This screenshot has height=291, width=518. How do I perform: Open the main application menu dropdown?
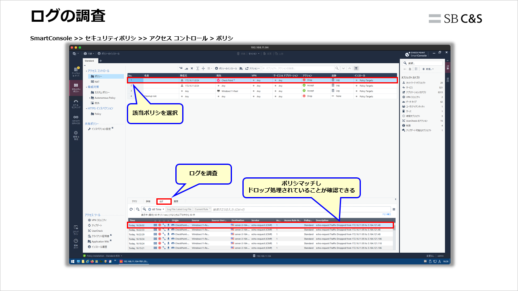76,53
